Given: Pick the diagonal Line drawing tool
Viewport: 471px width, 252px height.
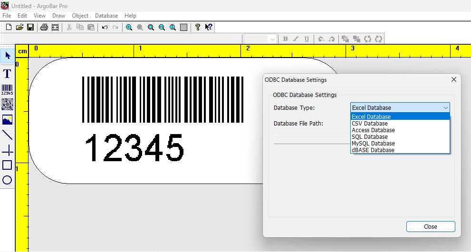Looking at the screenshot, I should tap(7, 135).
